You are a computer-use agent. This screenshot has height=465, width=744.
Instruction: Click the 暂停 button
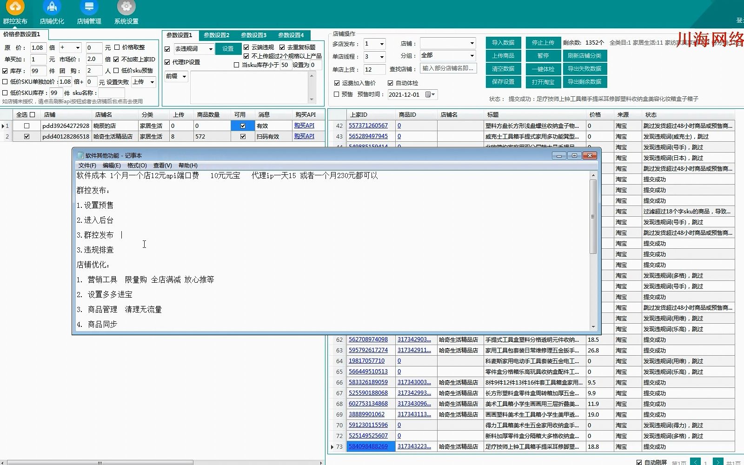543,55
